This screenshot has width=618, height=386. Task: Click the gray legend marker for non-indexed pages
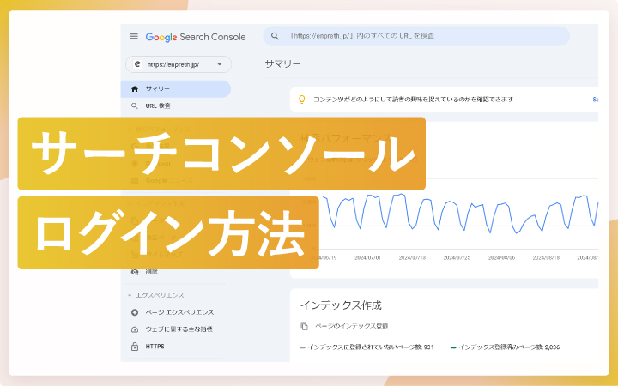(302, 347)
